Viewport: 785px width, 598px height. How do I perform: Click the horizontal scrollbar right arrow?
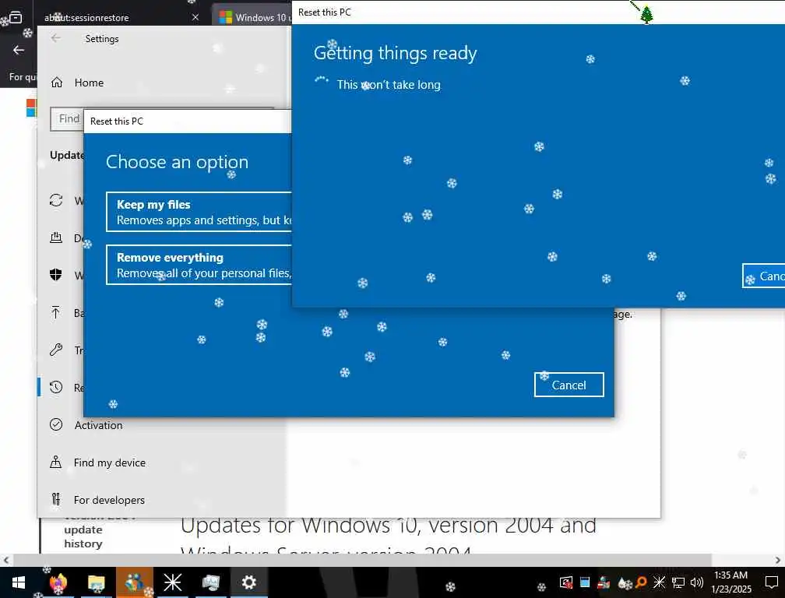[778, 560]
